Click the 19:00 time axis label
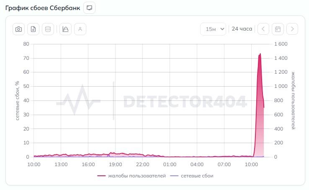Image resolution: width=309 pixels, height=190 pixels. [x=116, y=164]
